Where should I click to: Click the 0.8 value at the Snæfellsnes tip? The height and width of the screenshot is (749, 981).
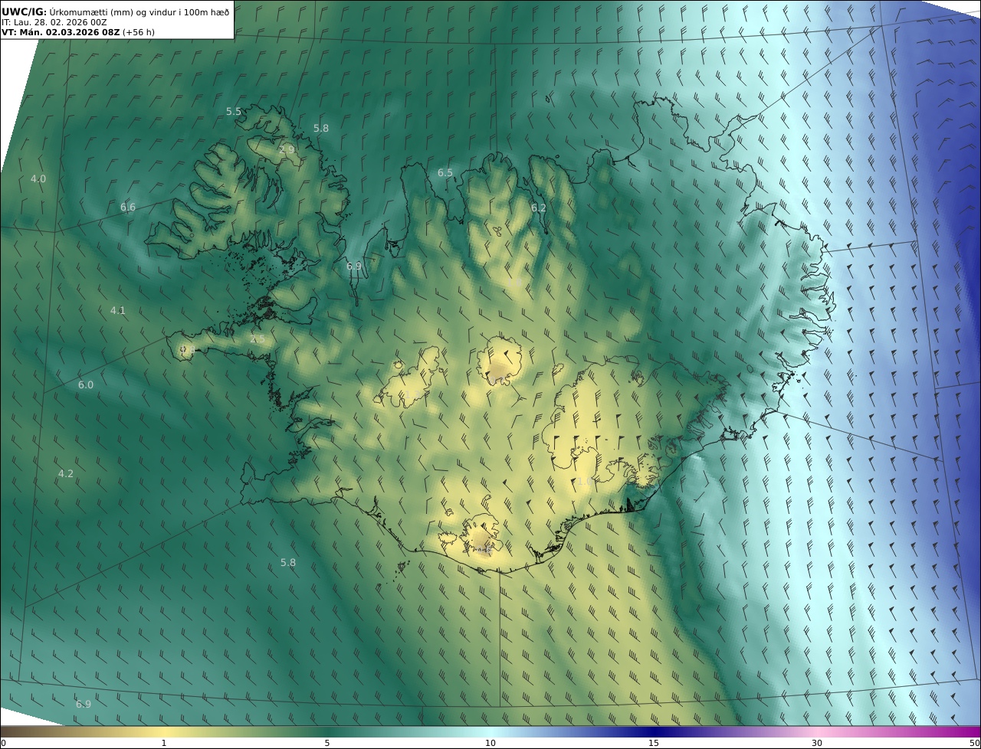coord(186,350)
